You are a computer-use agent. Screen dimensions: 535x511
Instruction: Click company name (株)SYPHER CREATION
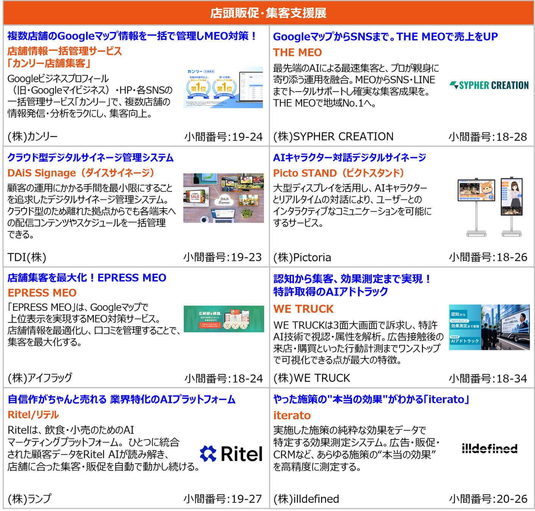coord(333,137)
